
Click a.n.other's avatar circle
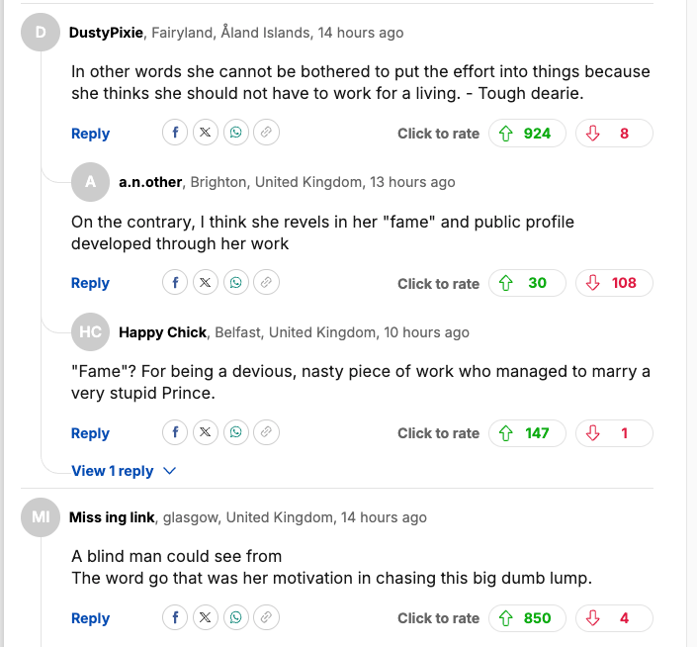90,182
